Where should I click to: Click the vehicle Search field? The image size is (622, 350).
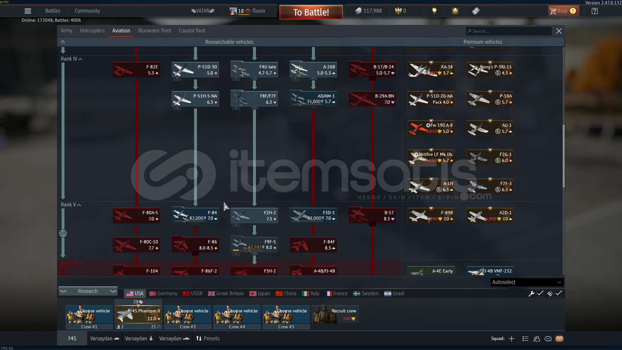click(x=509, y=31)
